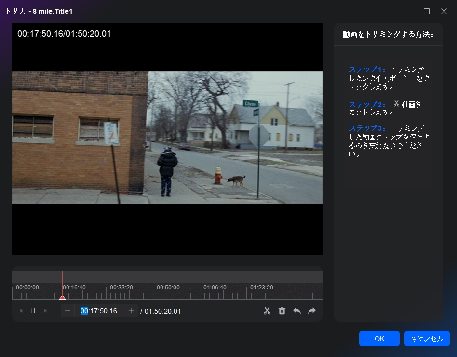This screenshot has height=357, width=457.
Task: Click the scissors icon in step 2 instructions
Action: 396,103
